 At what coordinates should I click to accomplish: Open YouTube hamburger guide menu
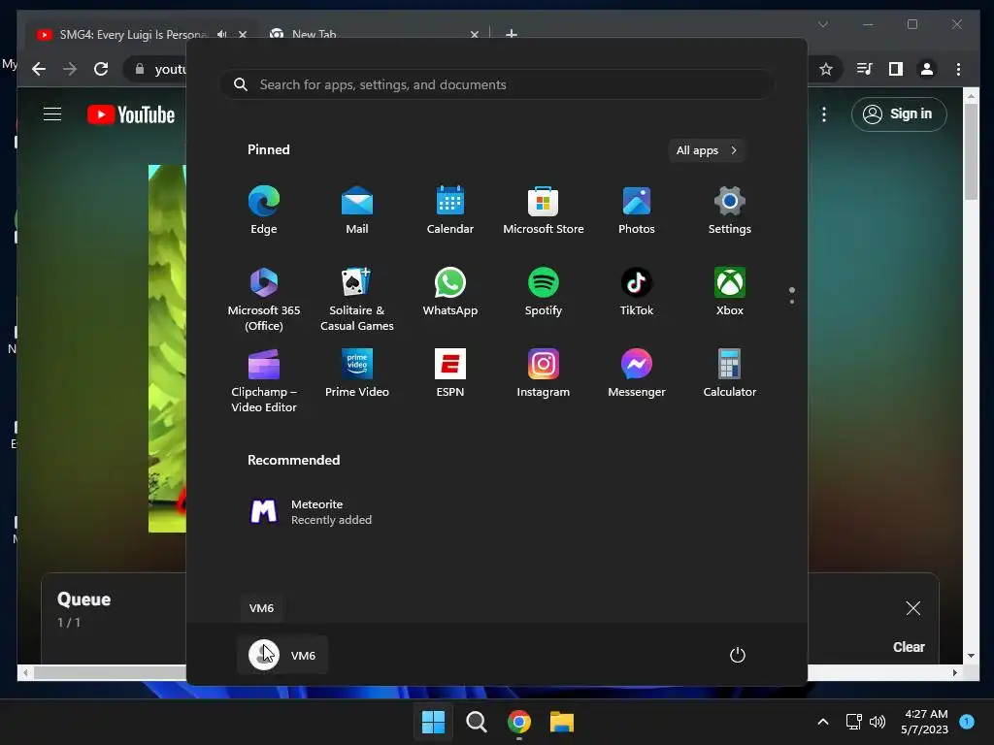pyautogui.click(x=52, y=114)
